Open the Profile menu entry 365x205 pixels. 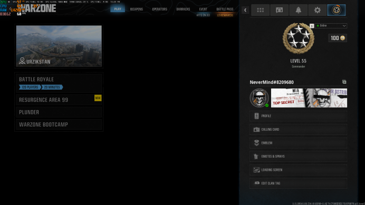pos(298,116)
